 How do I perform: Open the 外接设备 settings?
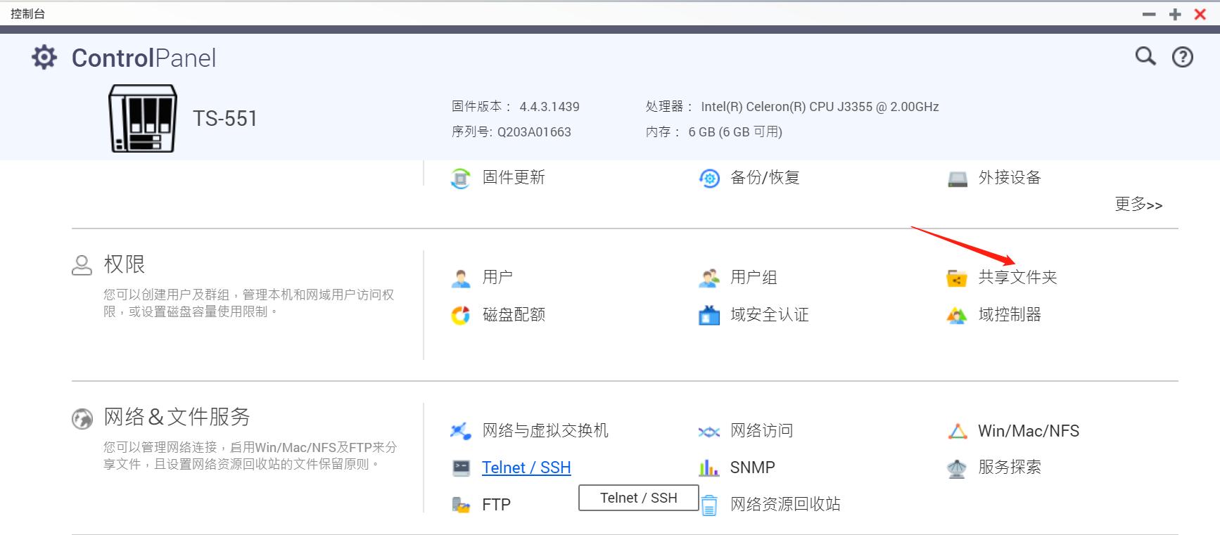click(x=1010, y=178)
